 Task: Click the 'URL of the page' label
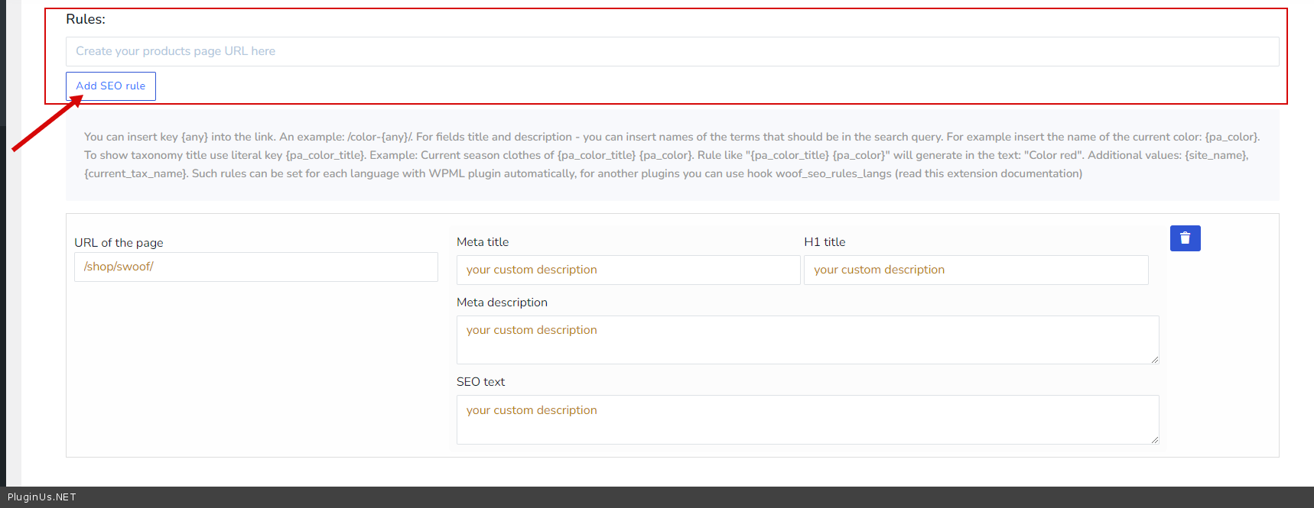tap(119, 243)
